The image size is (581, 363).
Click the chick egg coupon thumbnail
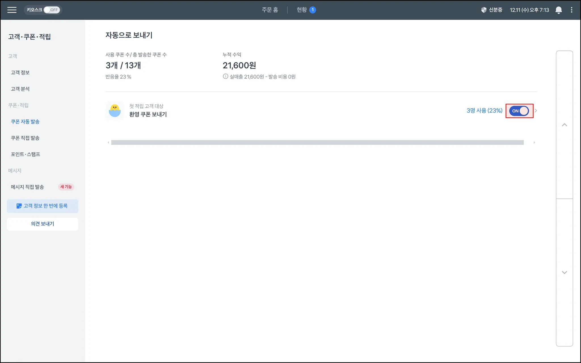[x=115, y=111]
